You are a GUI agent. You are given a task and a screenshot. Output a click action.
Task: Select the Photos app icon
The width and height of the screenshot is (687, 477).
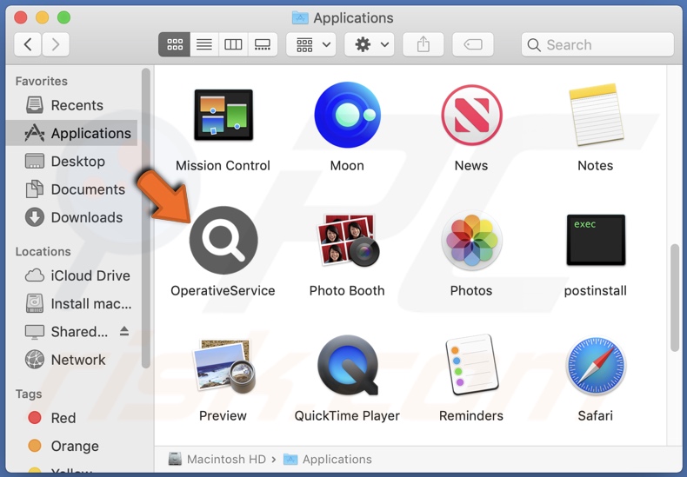pyautogui.click(x=471, y=241)
